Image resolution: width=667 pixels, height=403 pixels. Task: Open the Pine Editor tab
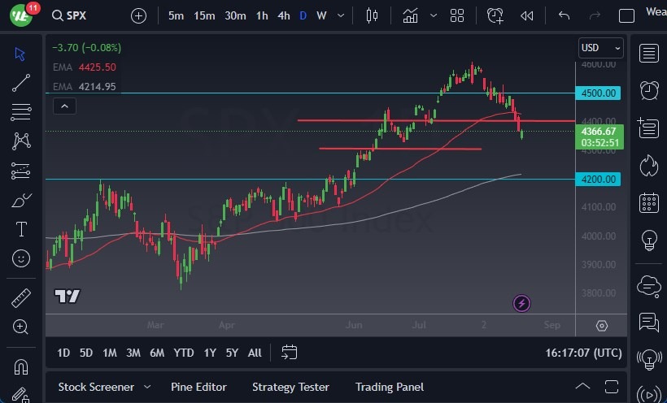click(198, 387)
